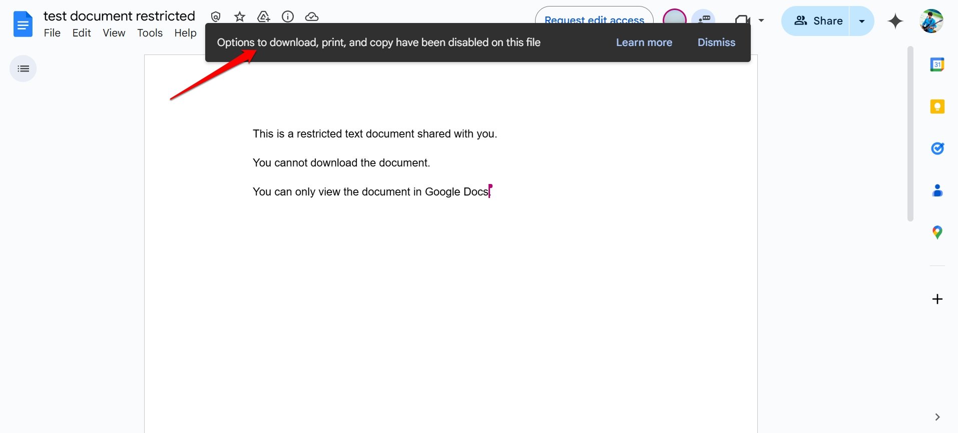
Task: Get add-ons with the plus icon
Action: [937, 299]
